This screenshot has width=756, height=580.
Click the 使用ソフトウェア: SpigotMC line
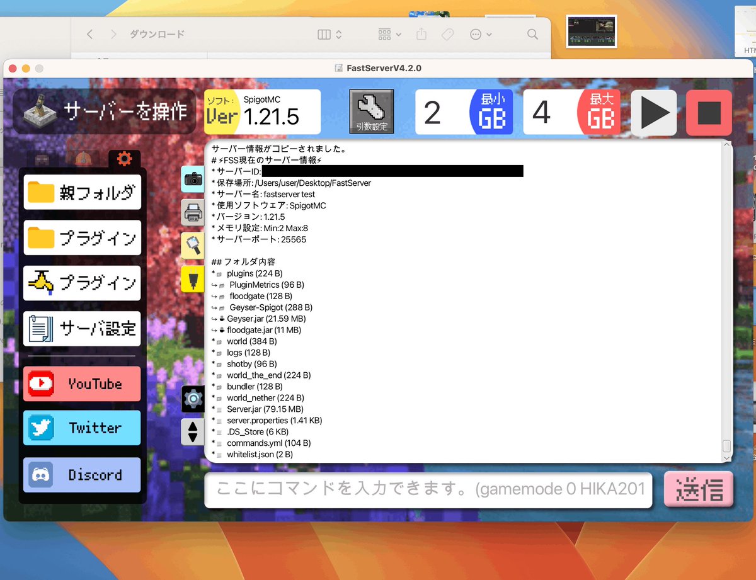269,205
